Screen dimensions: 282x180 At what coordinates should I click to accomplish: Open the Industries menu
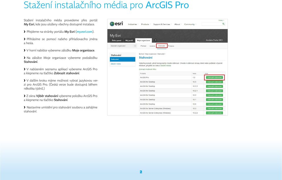point(133,24)
